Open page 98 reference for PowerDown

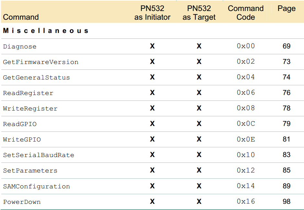287,202
